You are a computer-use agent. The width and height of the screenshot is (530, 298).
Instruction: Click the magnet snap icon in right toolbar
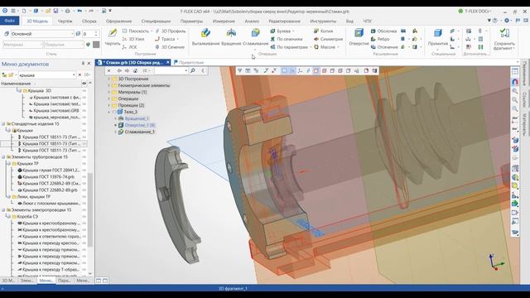[515, 82]
